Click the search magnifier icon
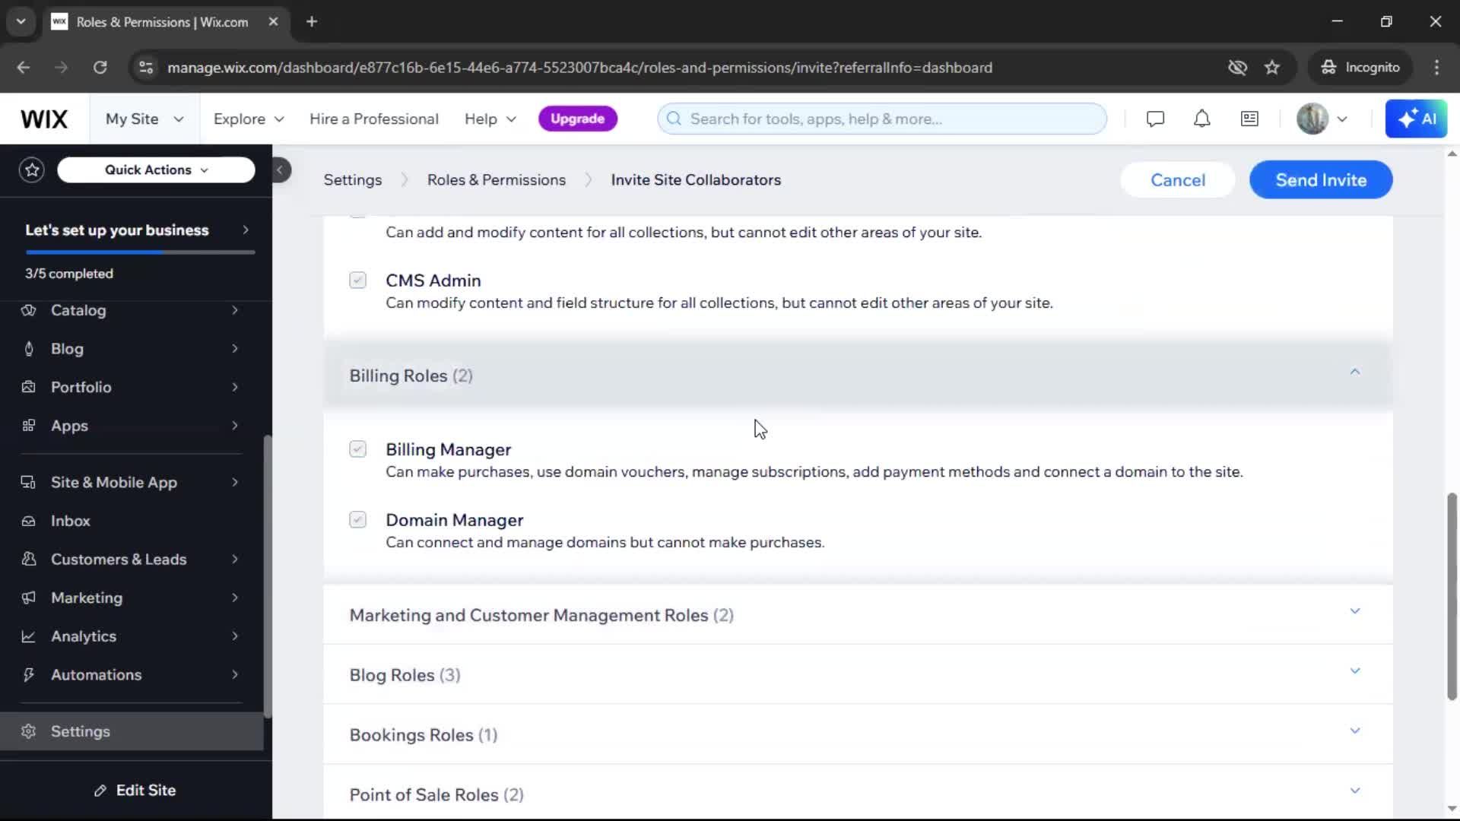1460x821 pixels. [x=674, y=119]
